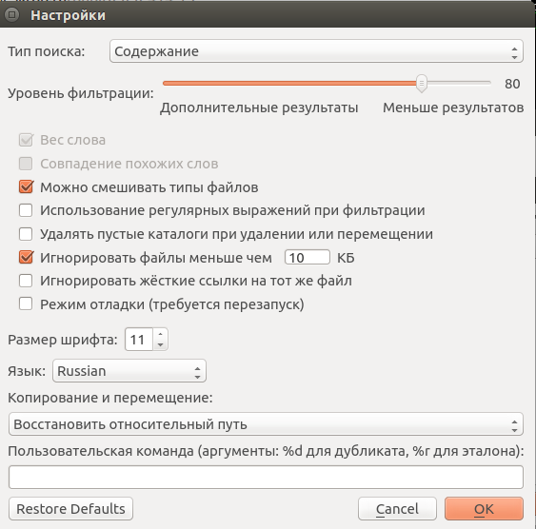Confirm settings with OK button
This screenshot has width=536, height=529.
point(484,509)
